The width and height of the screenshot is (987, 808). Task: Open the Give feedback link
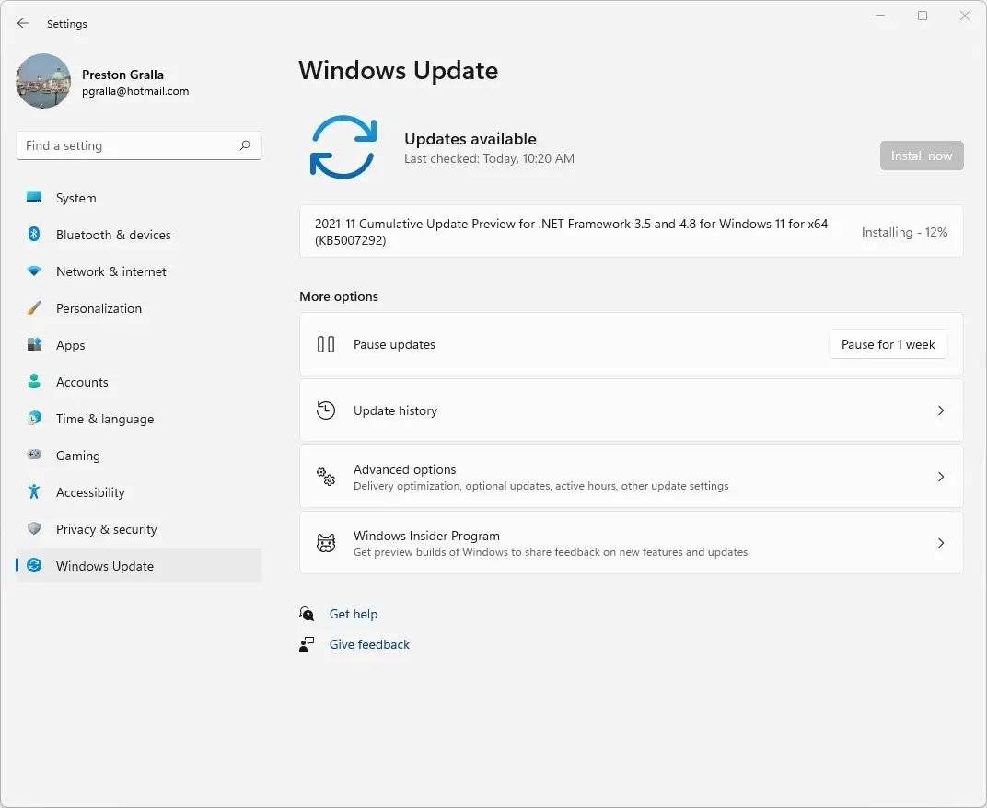coord(369,644)
